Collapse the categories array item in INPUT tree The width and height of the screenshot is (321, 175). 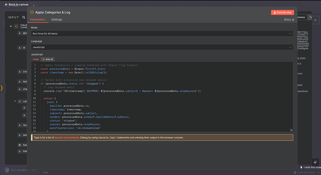pos(15,101)
